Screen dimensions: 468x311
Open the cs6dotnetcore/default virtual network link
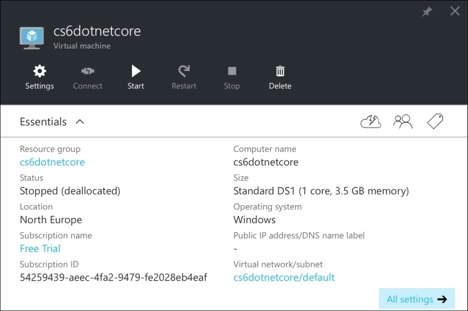284,277
